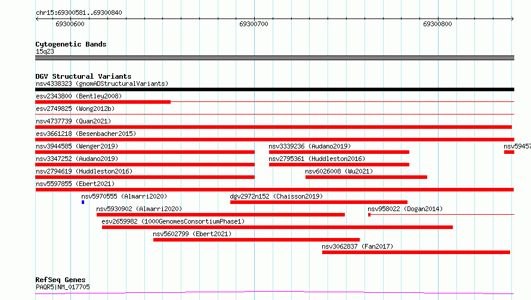The image size is (531, 300).
Task: Select the red esv2659982 variant bar
Action: (277, 227)
